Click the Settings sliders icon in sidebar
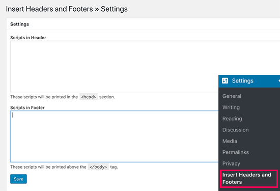280x191 pixels. [x=225, y=81]
